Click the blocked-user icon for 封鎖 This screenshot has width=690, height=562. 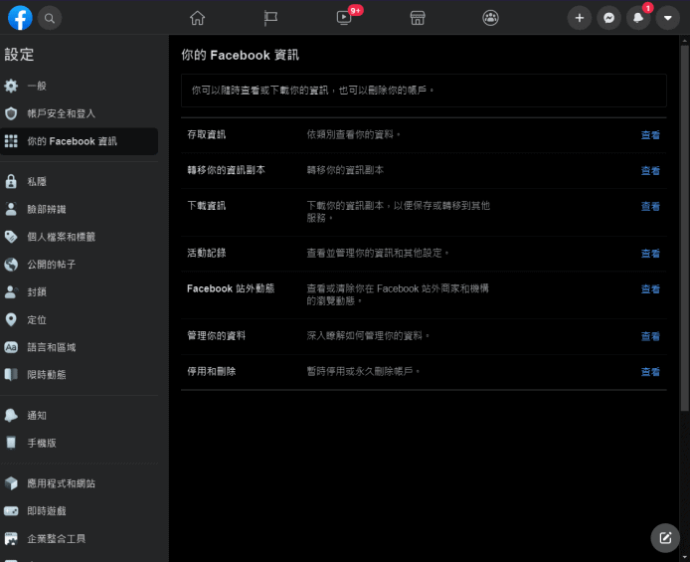coord(11,291)
